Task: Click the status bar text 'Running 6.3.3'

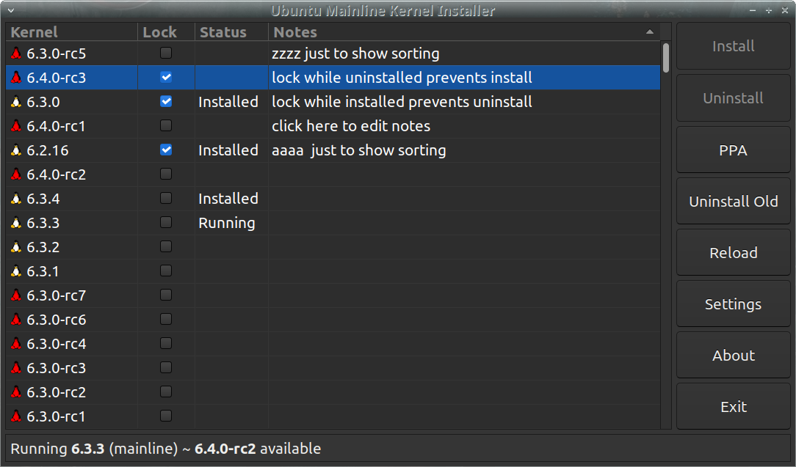Action: tap(57, 449)
